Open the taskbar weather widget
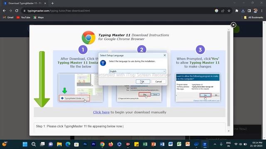This screenshot has height=149, width=266. coord(5,144)
